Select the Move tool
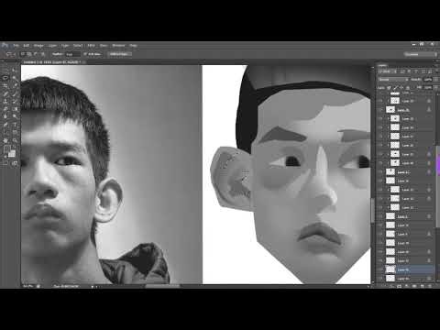 click(x=15, y=71)
